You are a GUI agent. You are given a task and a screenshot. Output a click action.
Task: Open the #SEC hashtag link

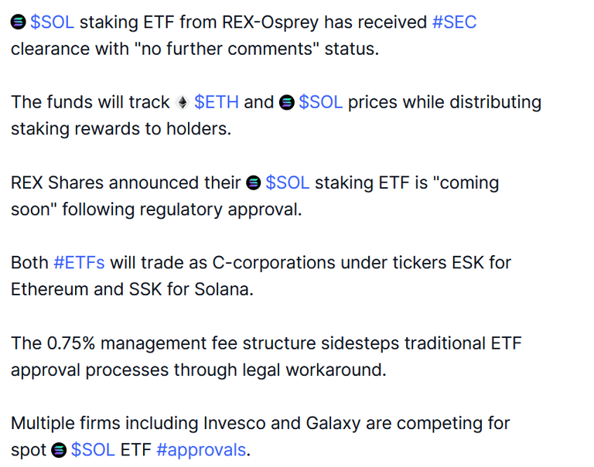(x=454, y=22)
